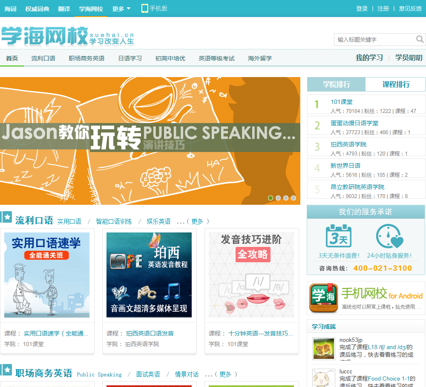Open ranked school 101课堂

pos(341,102)
